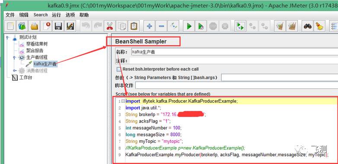Expand all tree nodes plus icon

[x=149, y=26]
